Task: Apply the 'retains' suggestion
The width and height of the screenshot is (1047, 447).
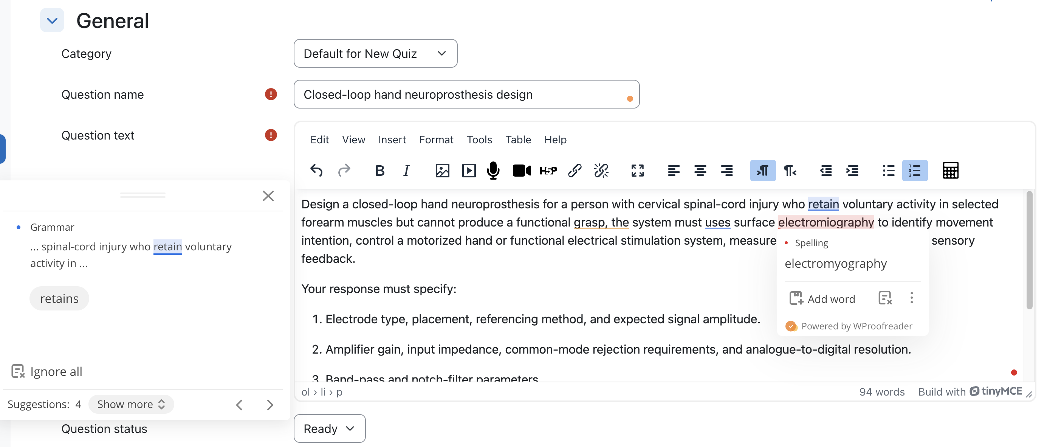Action: (59, 298)
